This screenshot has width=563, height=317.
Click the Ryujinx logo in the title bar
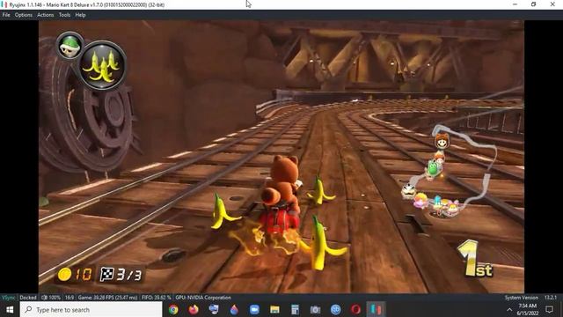click(x=4, y=4)
